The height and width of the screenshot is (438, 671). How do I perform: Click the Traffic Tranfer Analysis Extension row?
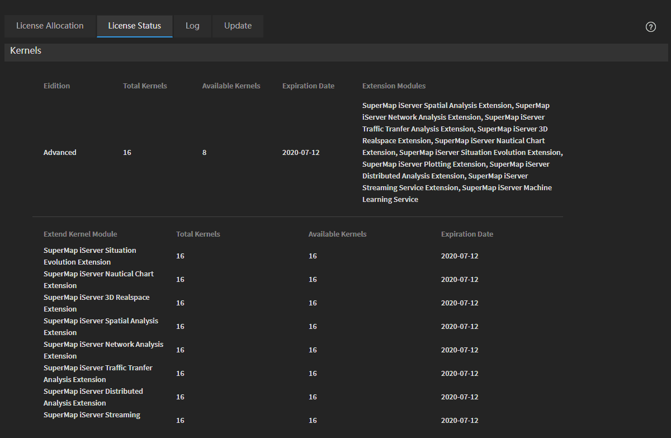click(98, 374)
